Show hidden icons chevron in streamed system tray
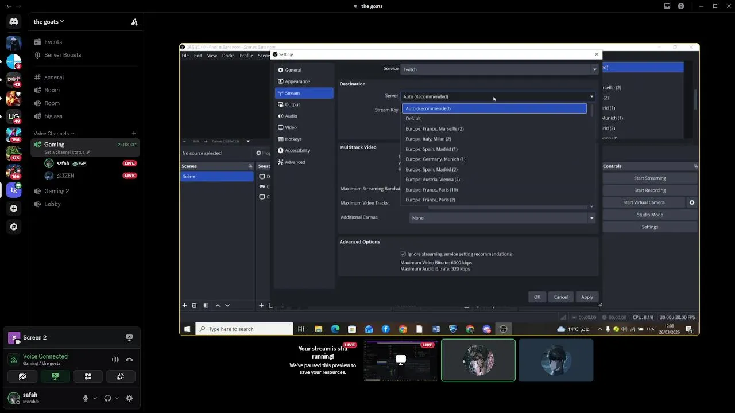The image size is (735, 413). coord(600,329)
